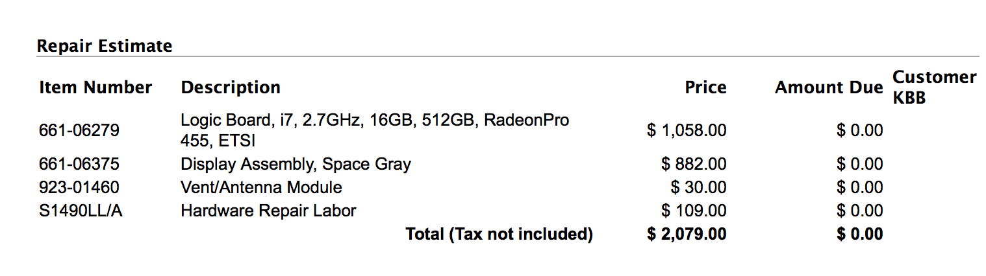Select item number 661-06375
Screen dimensions: 986x276
(79, 165)
